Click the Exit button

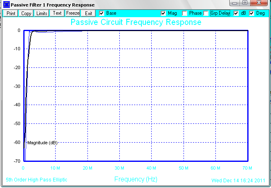pos(88,13)
